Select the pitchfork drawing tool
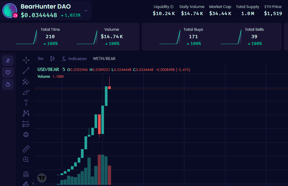 click(26, 81)
